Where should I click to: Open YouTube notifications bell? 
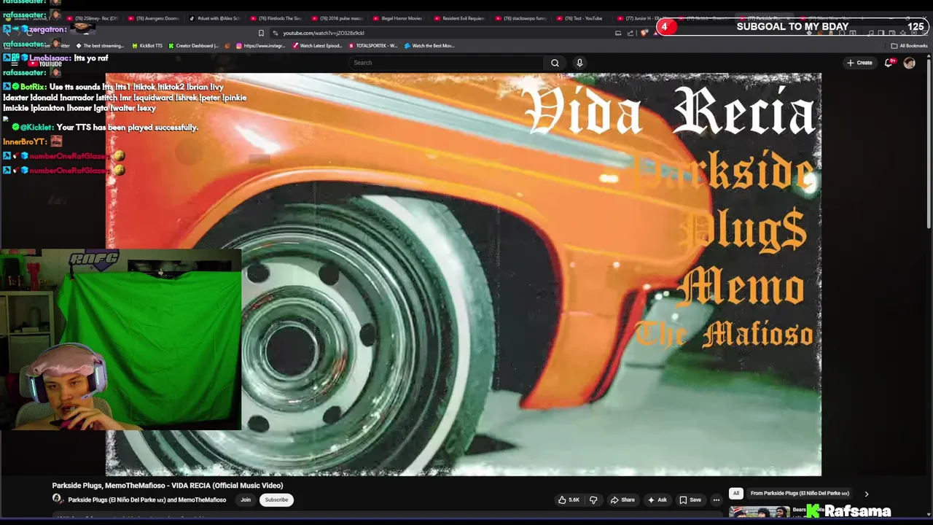(x=889, y=63)
